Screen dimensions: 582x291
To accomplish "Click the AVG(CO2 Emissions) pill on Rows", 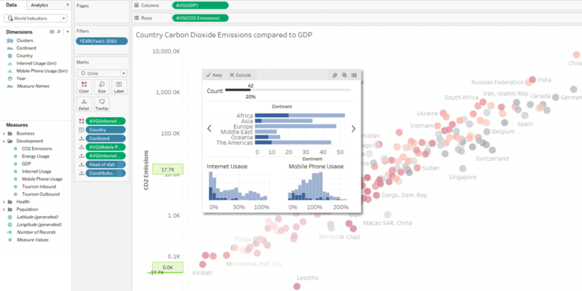I will point(201,17).
